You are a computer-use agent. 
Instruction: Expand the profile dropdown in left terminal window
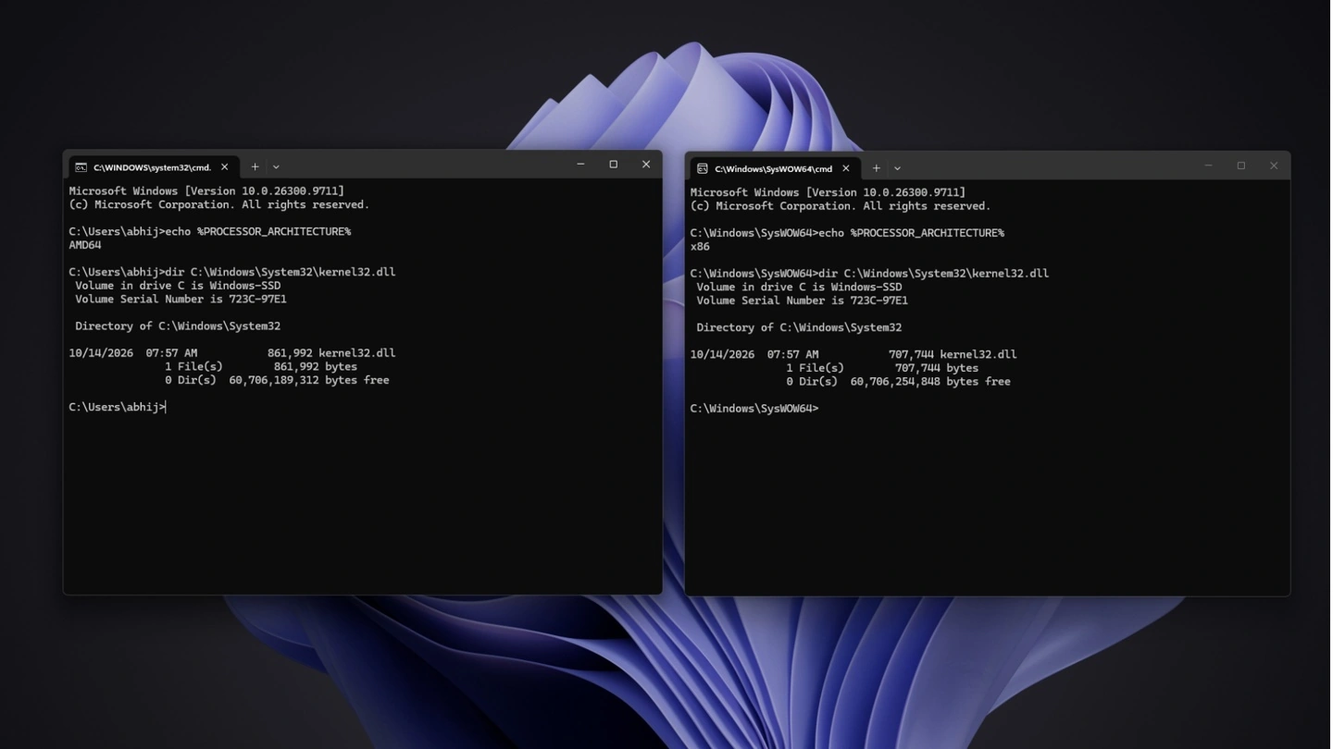[276, 167]
